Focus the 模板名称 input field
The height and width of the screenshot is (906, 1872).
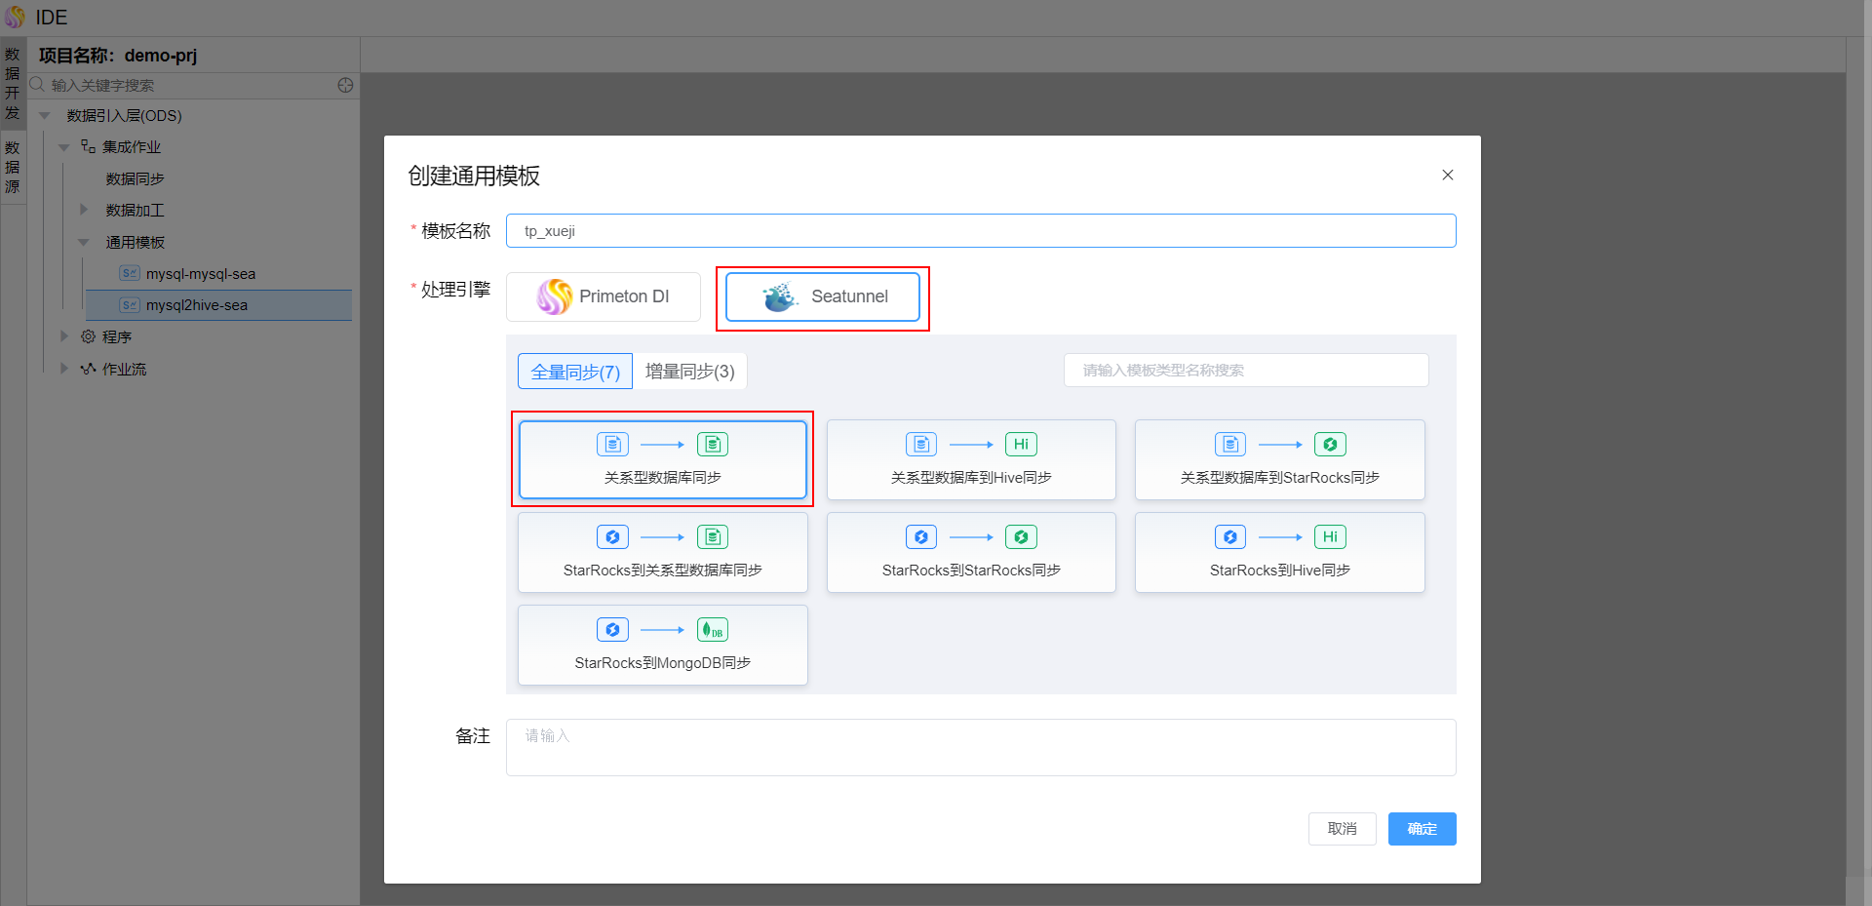click(x=981, y=231)
